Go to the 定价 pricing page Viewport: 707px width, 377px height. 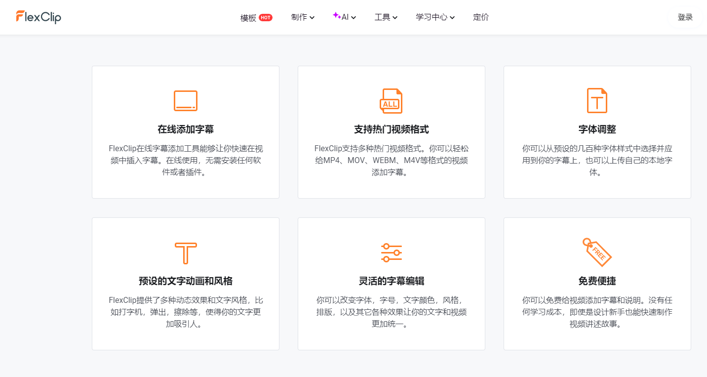coord(481,17)
